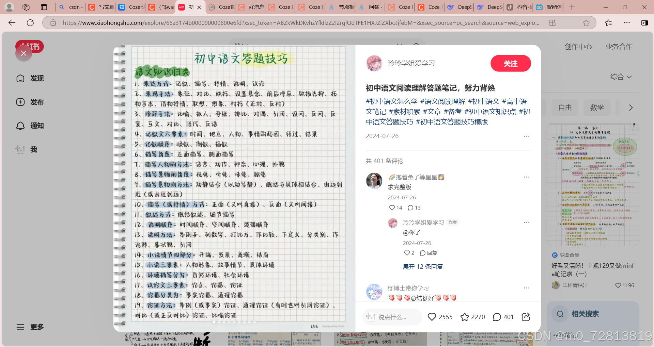This screenshot has width=654, height=347.
Task: Expand 12 replies under the comment
Action: pyautogui.click(x=422, y=267)
